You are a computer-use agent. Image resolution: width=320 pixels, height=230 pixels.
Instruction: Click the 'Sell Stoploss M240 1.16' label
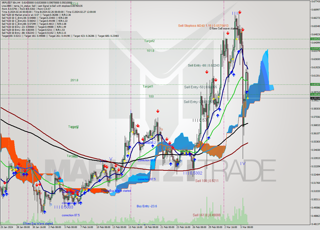[x=203, y=25]
